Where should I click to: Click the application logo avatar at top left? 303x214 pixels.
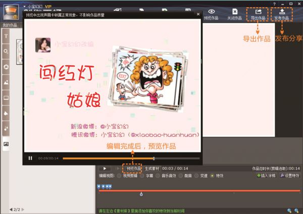coord(12,12)
